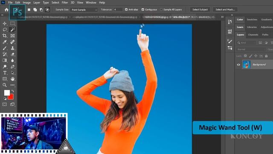This screenshot has height=154, width=273.
Task: Swap foreground and background colors
Action: click(x=12, y=91)
